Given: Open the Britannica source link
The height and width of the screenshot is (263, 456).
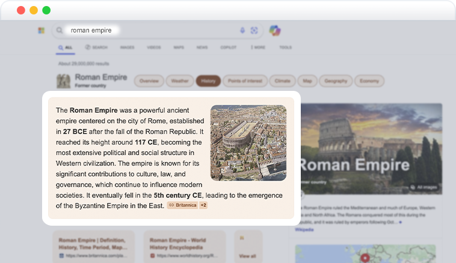Looking at the screenshot, I should [182, 205].
